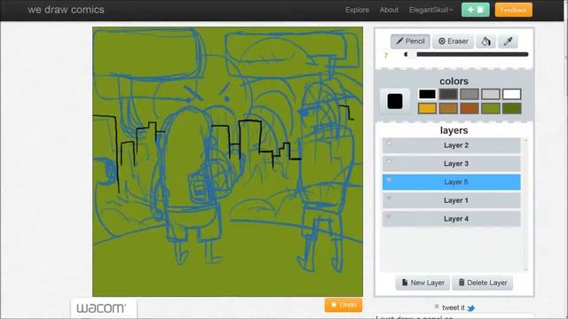The width and height of the screenshot is (568, 319).
Task: Select the eyedropper color picker tool
Action: tap(508, 42)
